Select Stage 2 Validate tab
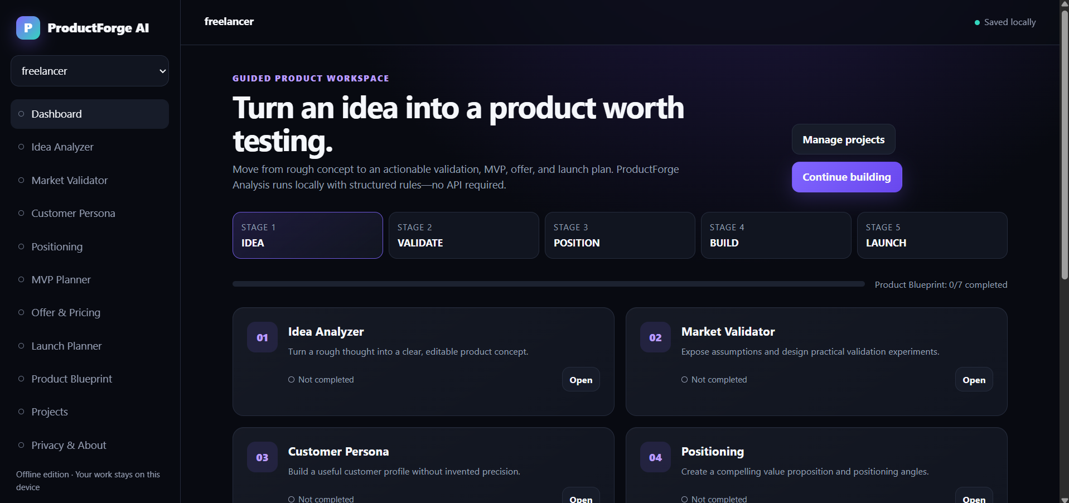Viewport: 1069px width, 503px height. pyautogui.click(x=464, y=235)
